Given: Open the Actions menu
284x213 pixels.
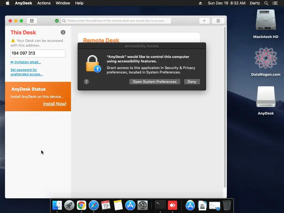Looking at the screenshot, I should pyautogui.click(x=44, y=3).
